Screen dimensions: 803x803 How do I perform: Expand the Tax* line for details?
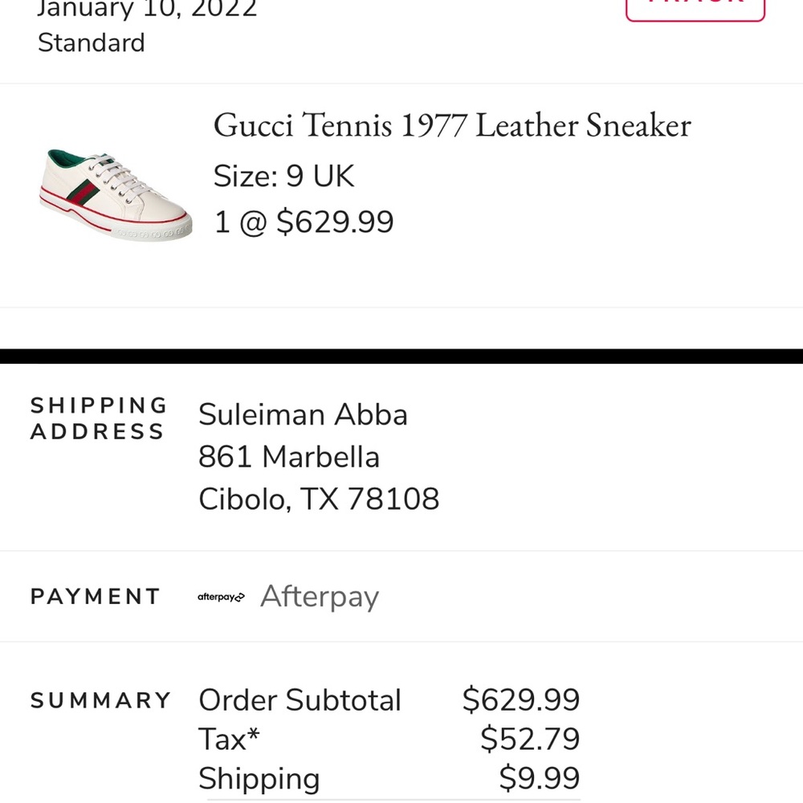coord(229,739)
